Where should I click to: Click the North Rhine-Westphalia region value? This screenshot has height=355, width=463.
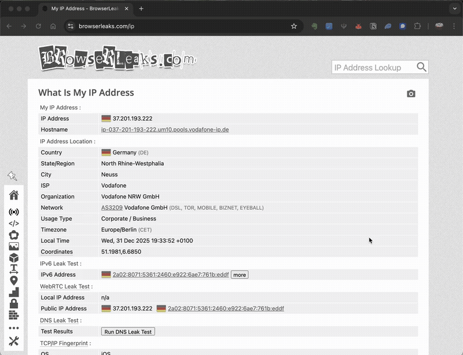pyautogui.click(x=133, y=164)
